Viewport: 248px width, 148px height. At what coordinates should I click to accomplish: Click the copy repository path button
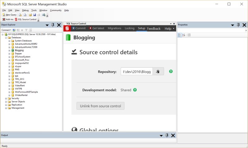click(x=158, y=72)
